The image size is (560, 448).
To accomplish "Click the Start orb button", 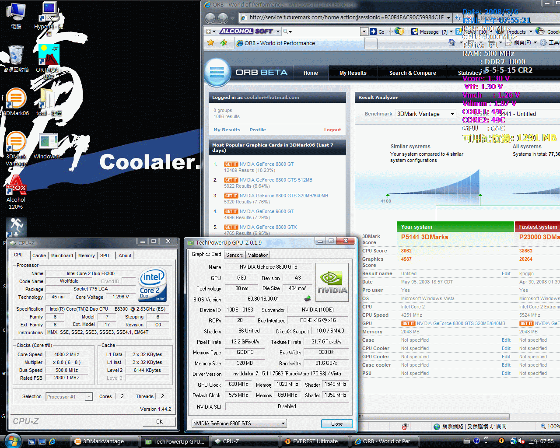I will tap(13, 441).
